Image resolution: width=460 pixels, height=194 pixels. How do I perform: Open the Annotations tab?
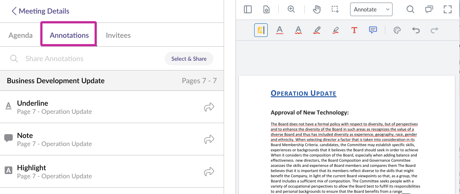69,36
